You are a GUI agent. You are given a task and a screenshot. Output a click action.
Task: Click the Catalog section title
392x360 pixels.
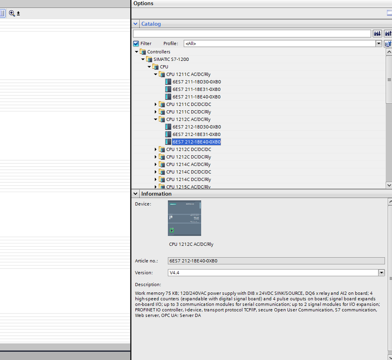click(x=151, y=24)
